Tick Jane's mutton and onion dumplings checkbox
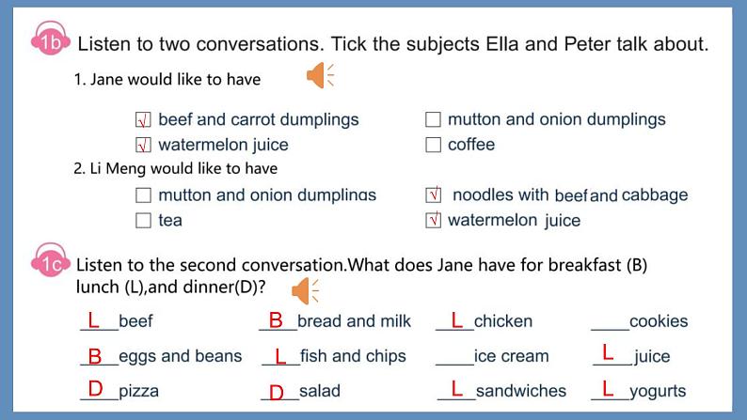747x420 pixels. [433, 119]
